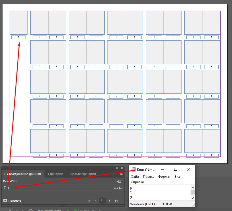This screenshot has width=232, height=211.
Task: Click the panel bottom resize grip
Action: pos(63,205)
